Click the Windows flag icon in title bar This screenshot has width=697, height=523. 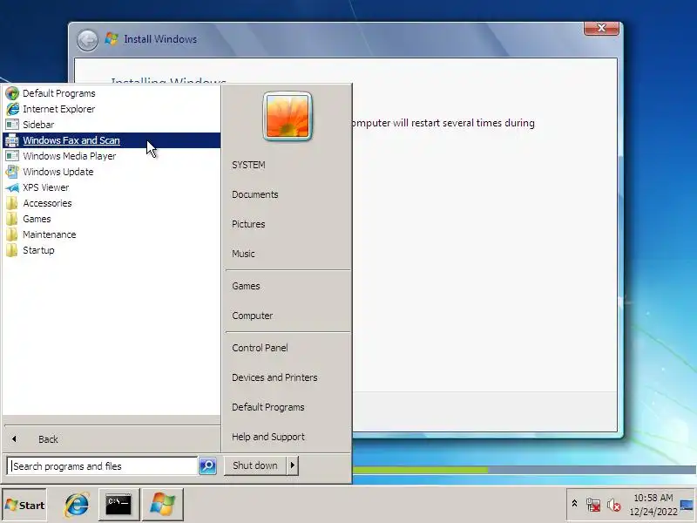112,39
